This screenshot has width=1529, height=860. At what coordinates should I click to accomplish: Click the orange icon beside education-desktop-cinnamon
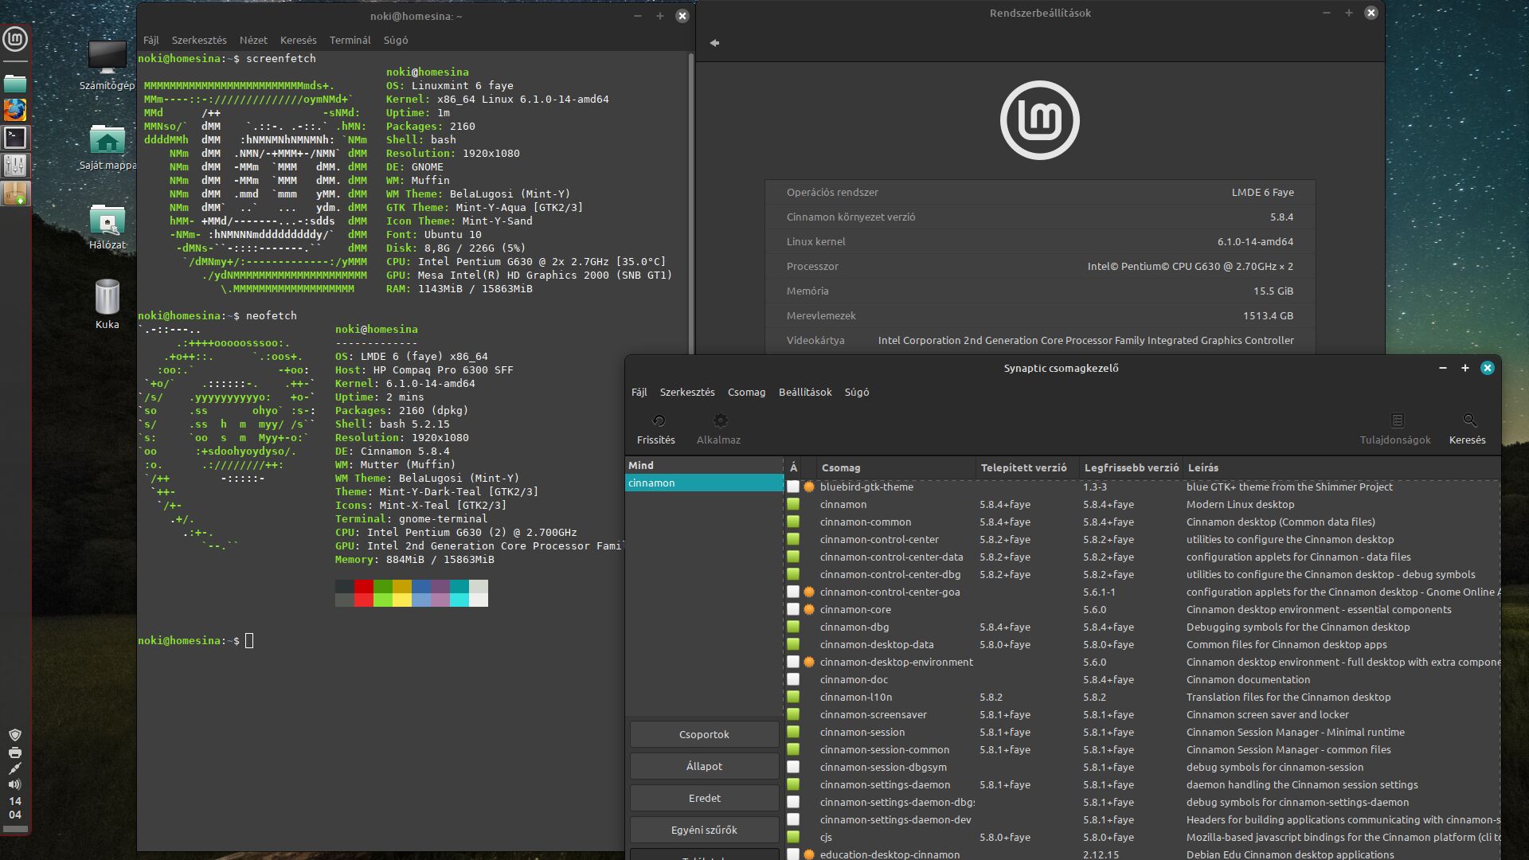click(x=809, y=854)
